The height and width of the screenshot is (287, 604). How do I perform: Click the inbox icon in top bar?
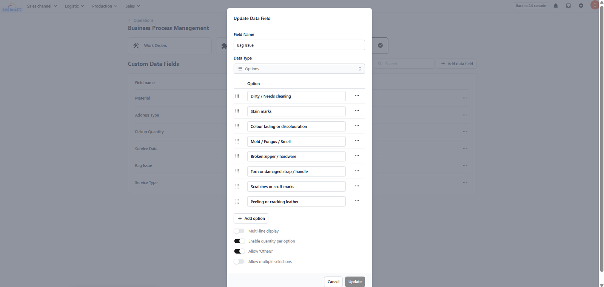click(568, 6)
